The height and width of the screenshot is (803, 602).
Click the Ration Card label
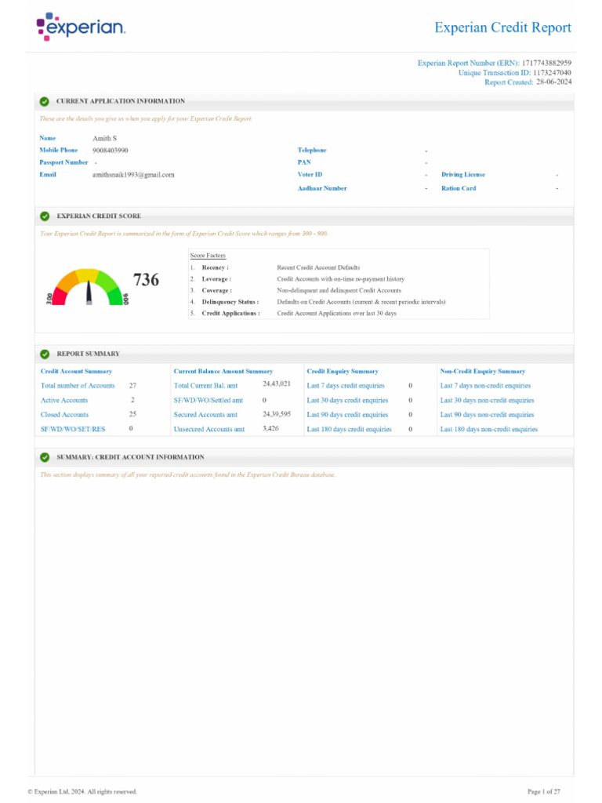(x=459, y=188)
